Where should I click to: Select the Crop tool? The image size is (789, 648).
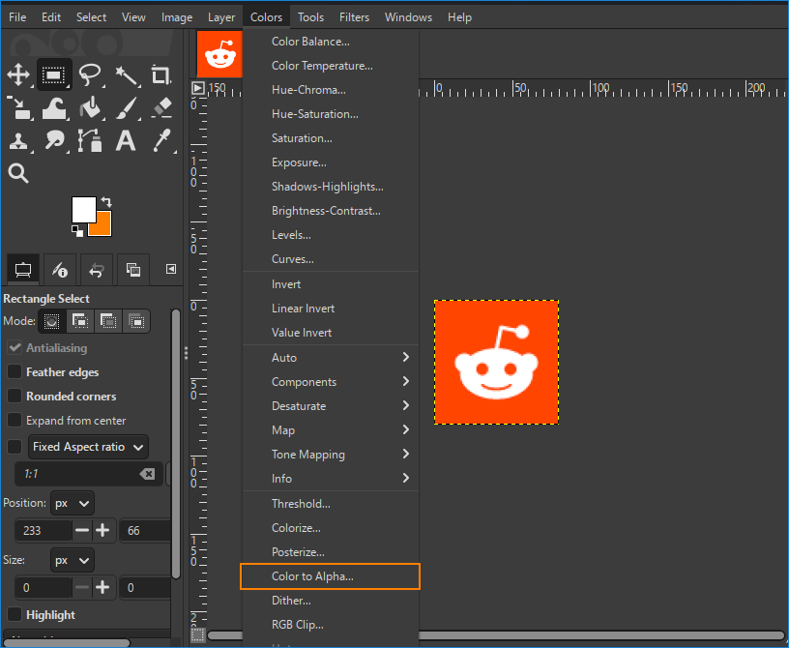161,75
